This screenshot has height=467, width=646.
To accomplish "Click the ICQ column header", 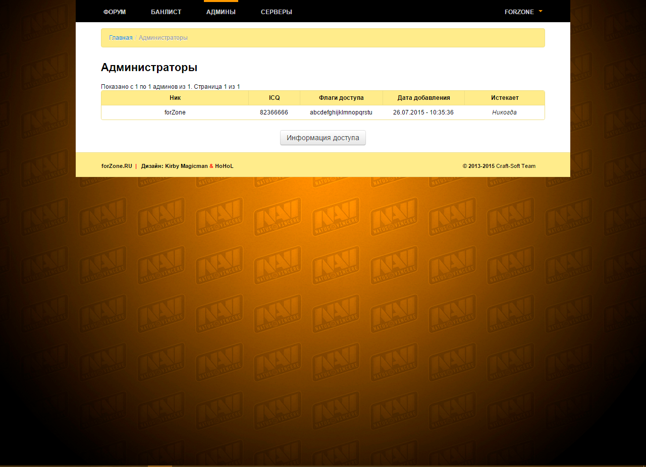I will point(274,98).
